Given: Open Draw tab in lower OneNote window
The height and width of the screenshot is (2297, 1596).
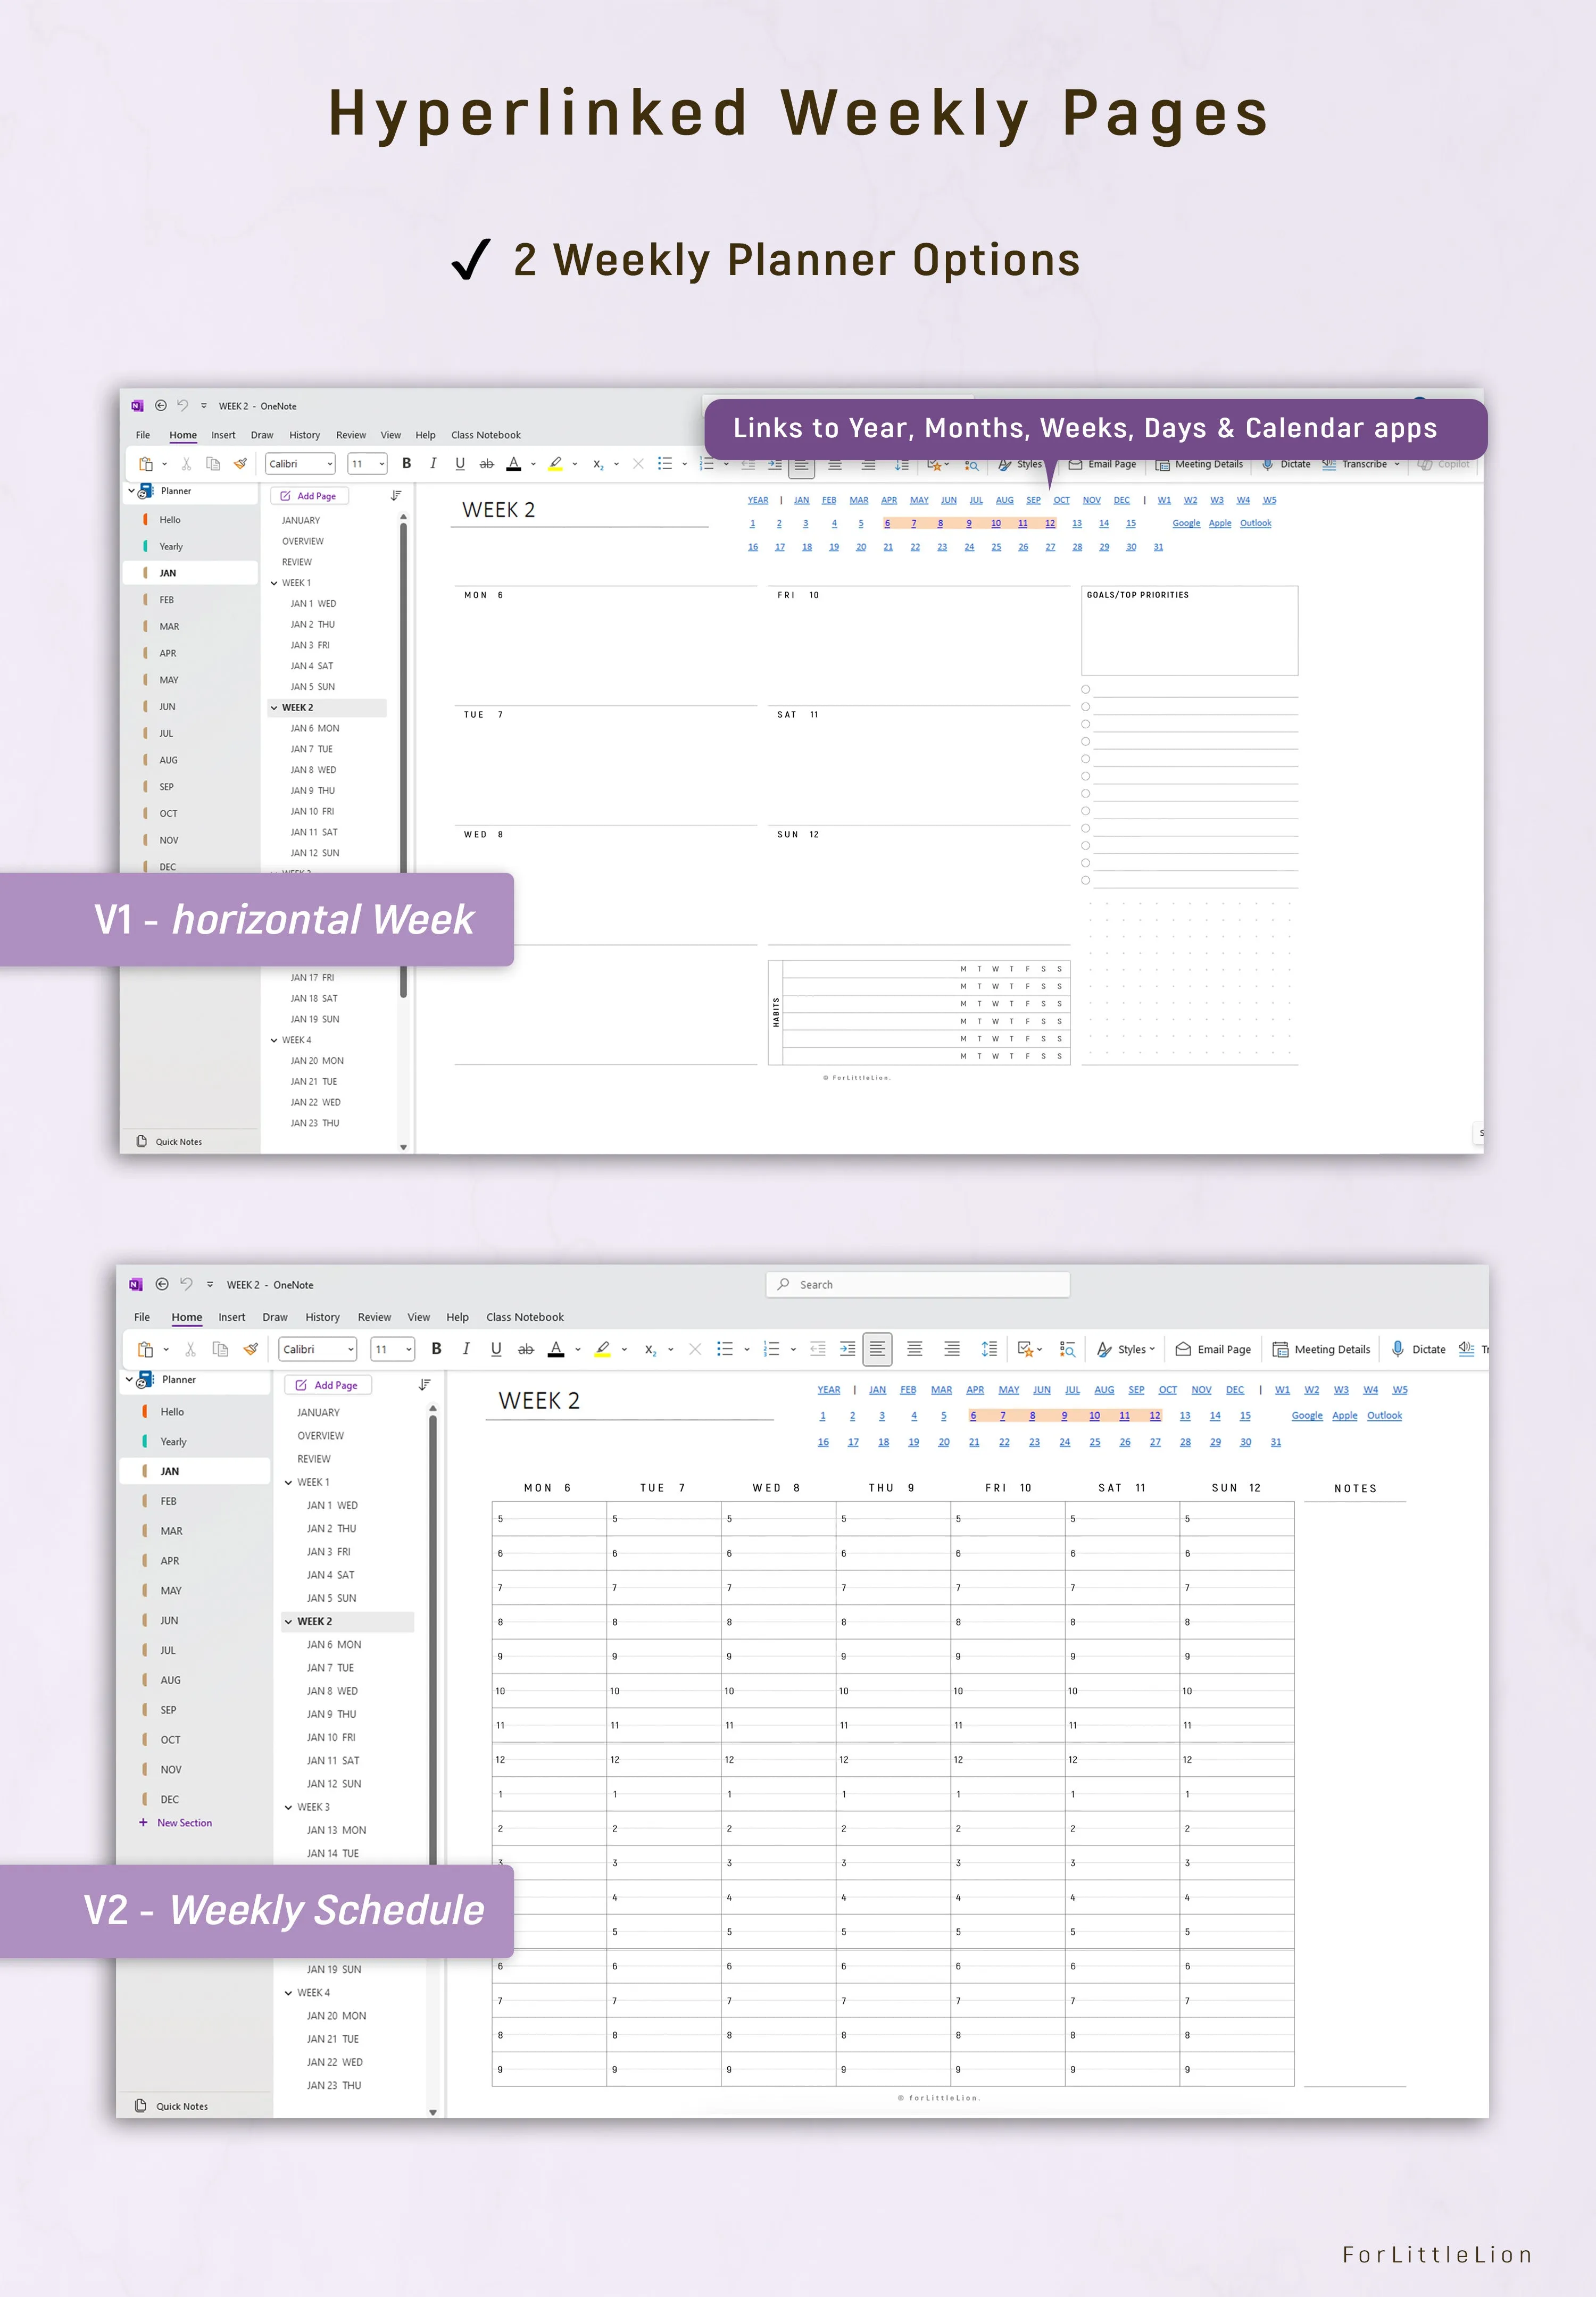Looking at the screenshot, I should (275, 1317).
